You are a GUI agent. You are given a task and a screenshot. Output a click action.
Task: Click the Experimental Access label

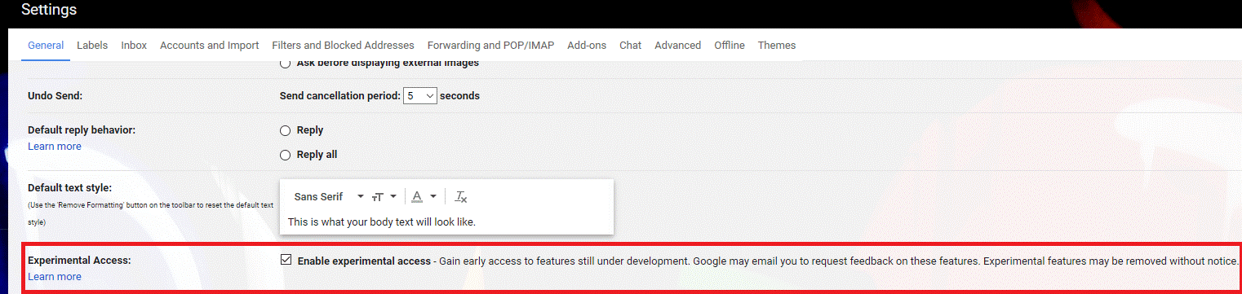tap(80, 261)
